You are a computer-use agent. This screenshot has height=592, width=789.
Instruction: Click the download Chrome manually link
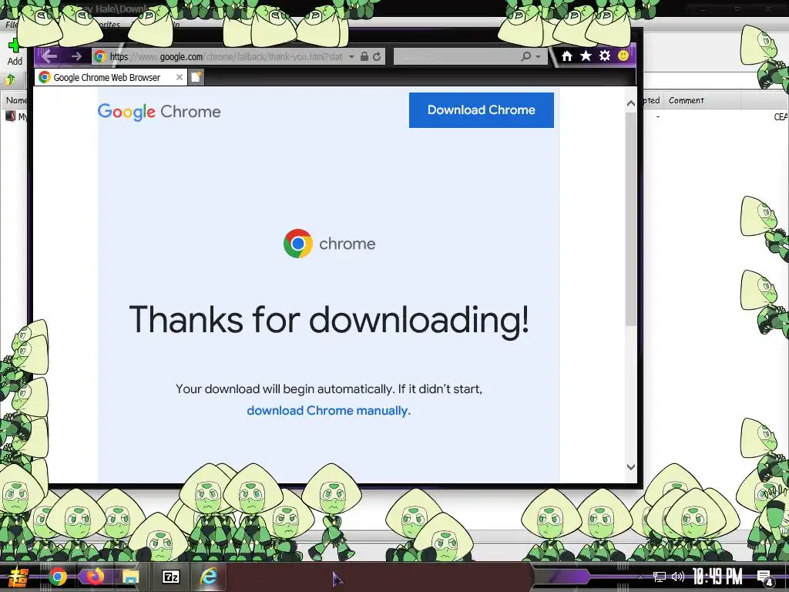[x=328, y=411]
